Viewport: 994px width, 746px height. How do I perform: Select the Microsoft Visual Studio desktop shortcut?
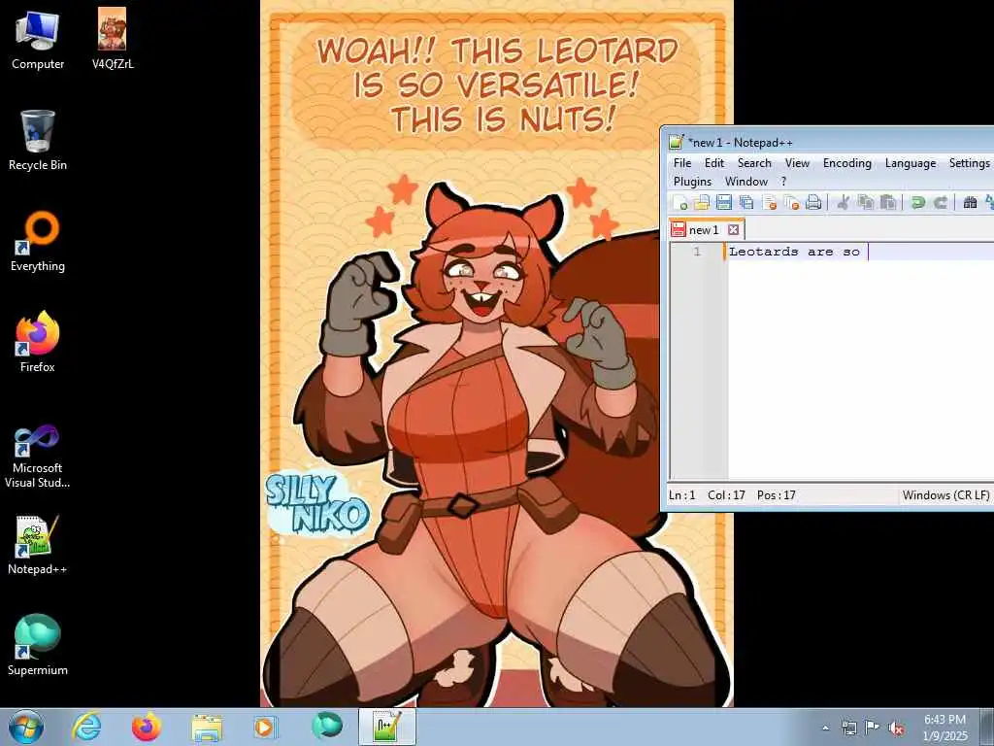(x=38, y=458)
